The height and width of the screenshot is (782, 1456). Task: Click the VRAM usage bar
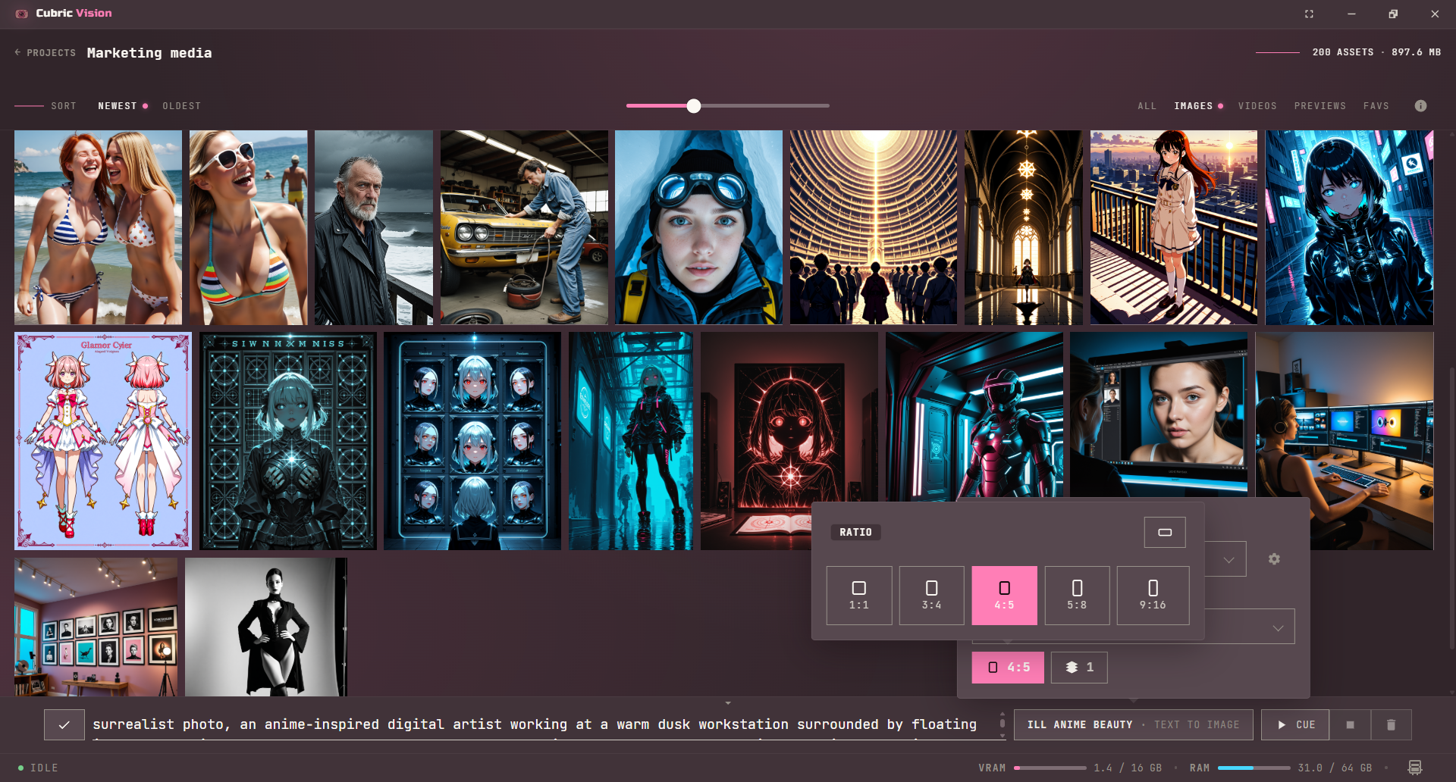[1050, 768]
